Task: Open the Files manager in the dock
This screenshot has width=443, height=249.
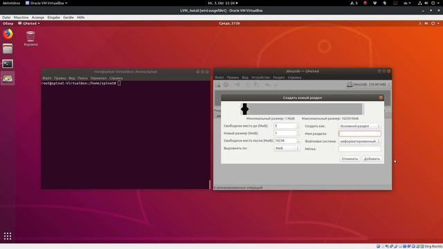Action: (8, 49)
